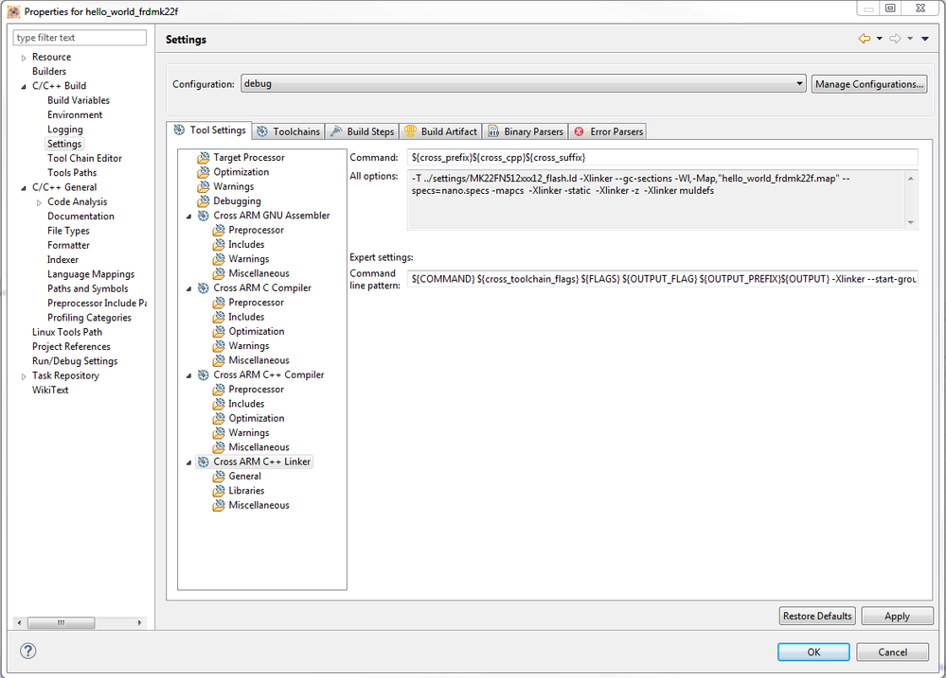Image resolution: width=946 pixels, height=678 pixels.
Task: Click the Build Steps tab icon
Action: click(336, 130)
